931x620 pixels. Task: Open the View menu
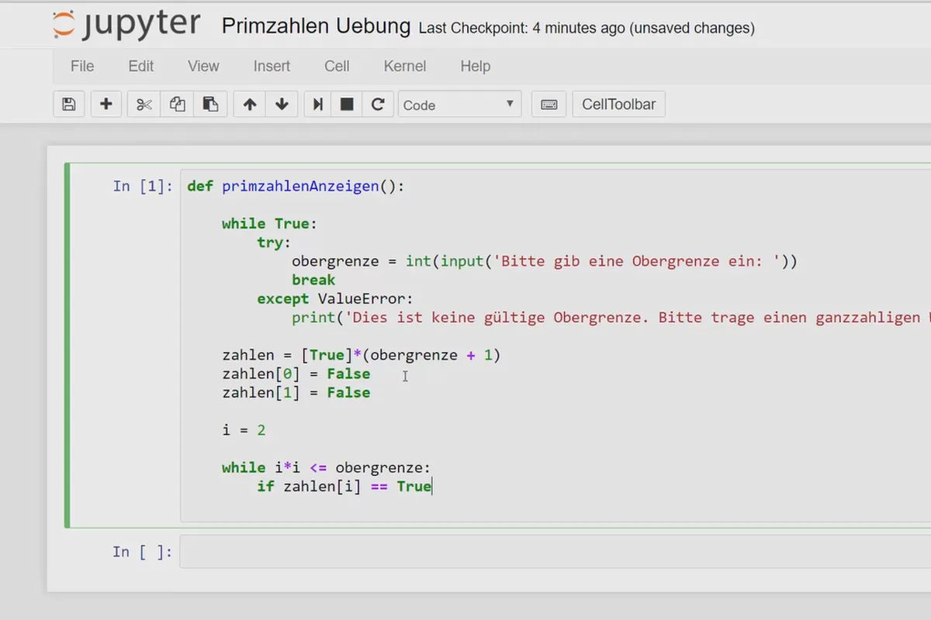coord(203,66)
